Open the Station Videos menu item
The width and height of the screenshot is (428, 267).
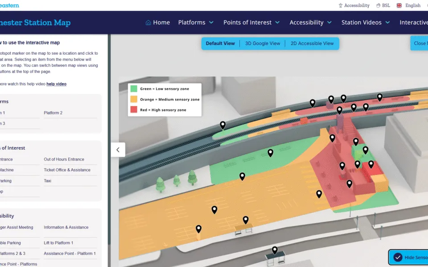[x=362, y=23]
